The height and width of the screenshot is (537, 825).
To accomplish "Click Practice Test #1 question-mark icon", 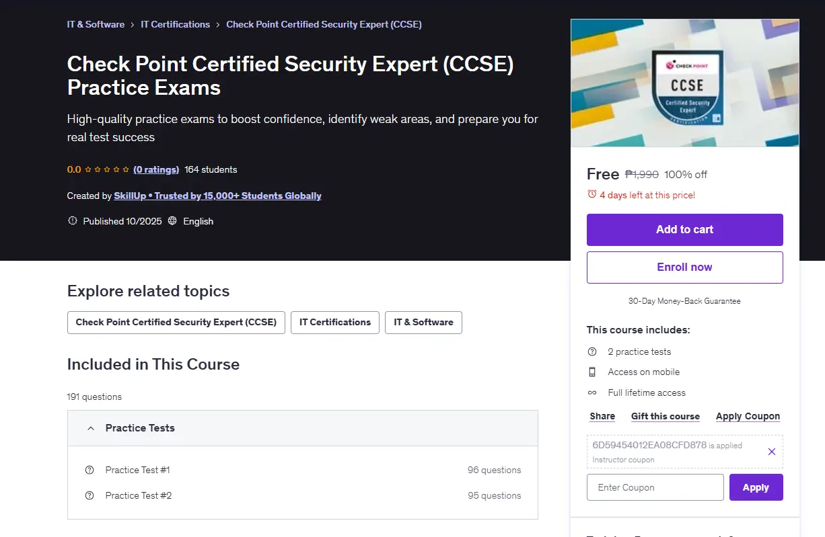I will [89, 470].
